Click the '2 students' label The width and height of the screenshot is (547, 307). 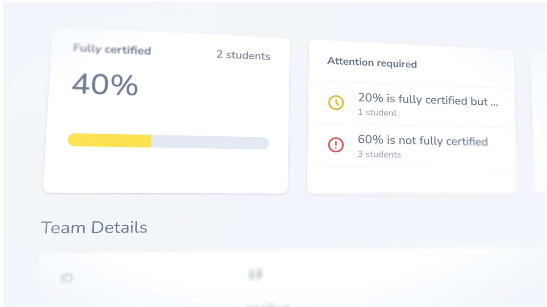point(243,55)
